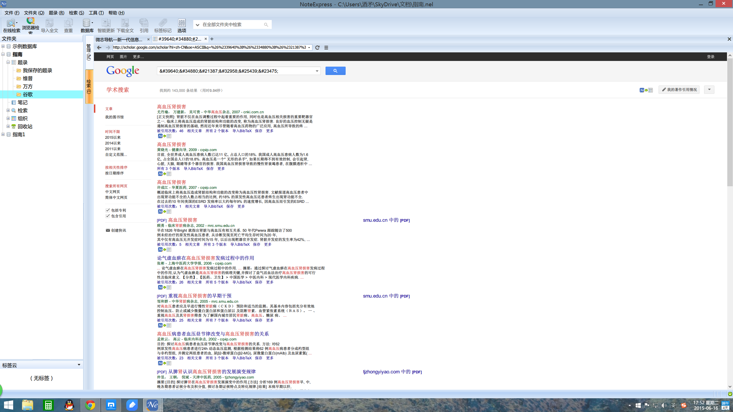Expand the 指南1 database node
This screenshot has width=733, height=412.
[3, 134]
